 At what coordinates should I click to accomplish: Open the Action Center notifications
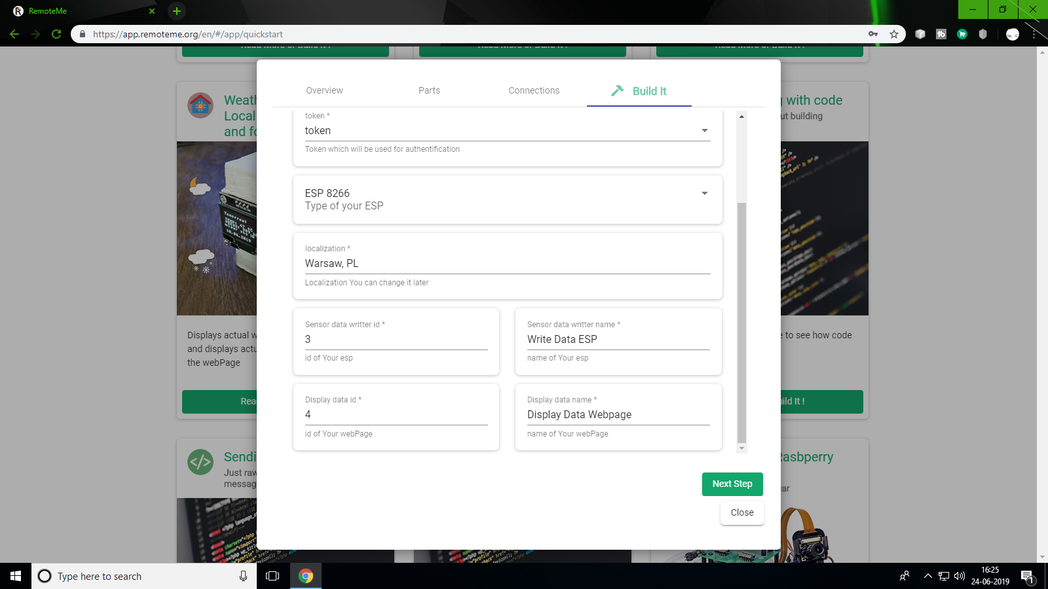[x=1027, y=576]
